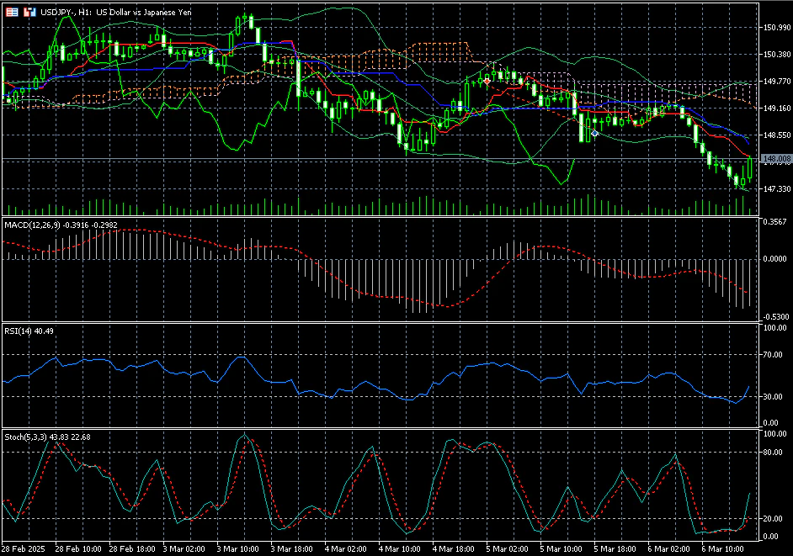Click the '28 Feb 10:00' time label
Image resolution: width=793 pixels, height=556 pixels.
coord(78,549)
